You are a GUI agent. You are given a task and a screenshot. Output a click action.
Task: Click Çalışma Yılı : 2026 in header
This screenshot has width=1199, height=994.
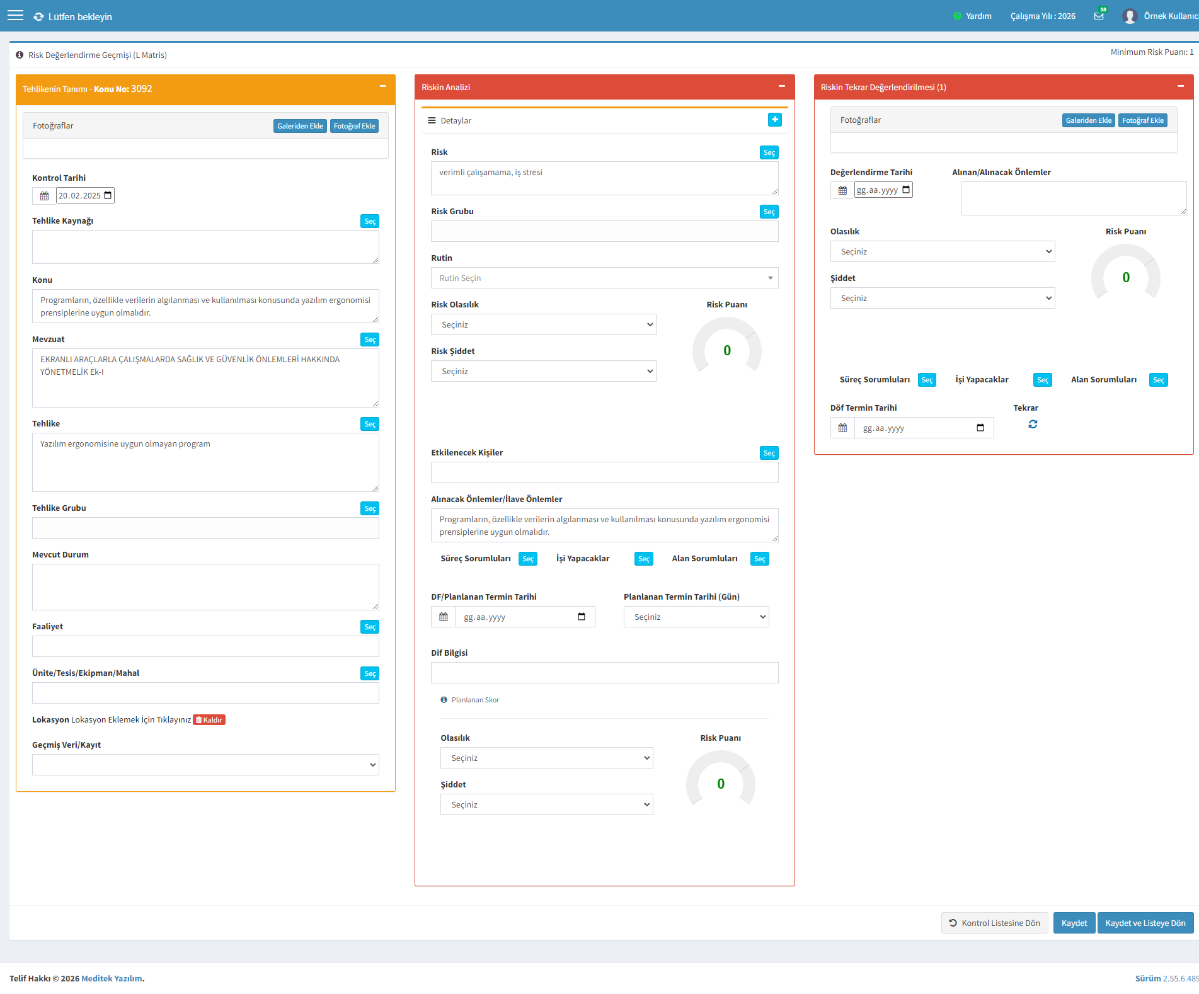coord(1043,16)
